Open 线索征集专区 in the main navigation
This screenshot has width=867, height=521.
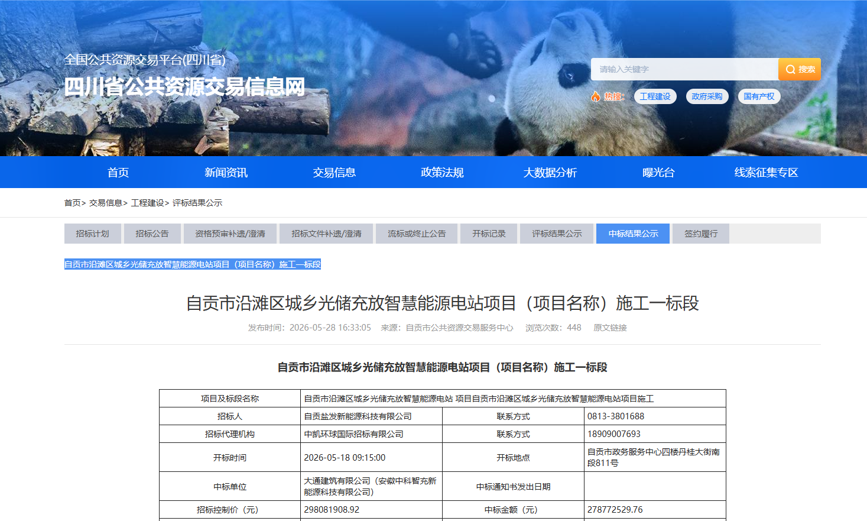(x=767, y=173)
